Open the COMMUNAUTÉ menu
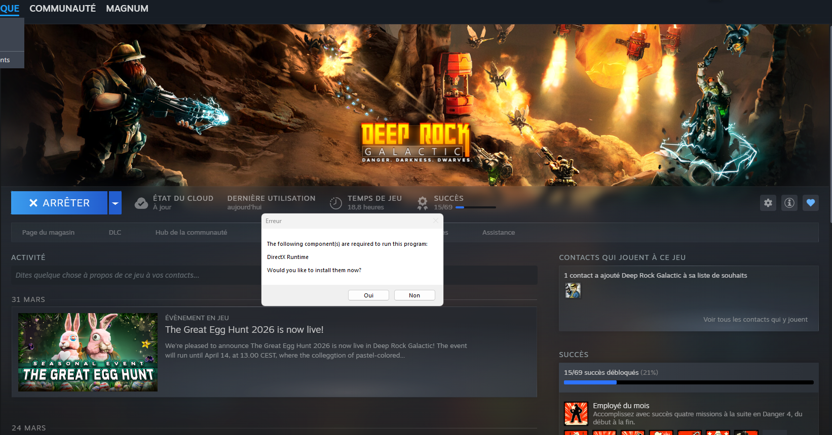Screen dimensions: 832x435 click(62, 9)
